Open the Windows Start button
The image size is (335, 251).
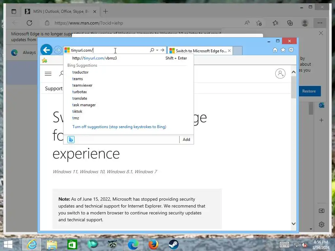(x=8, y=244)
